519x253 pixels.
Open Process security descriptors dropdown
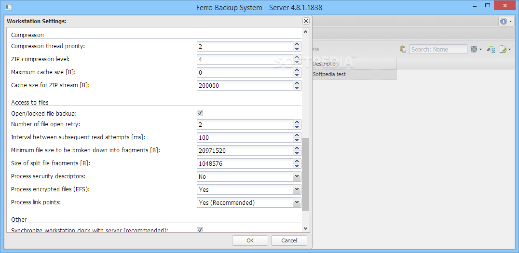coord(297,176)
